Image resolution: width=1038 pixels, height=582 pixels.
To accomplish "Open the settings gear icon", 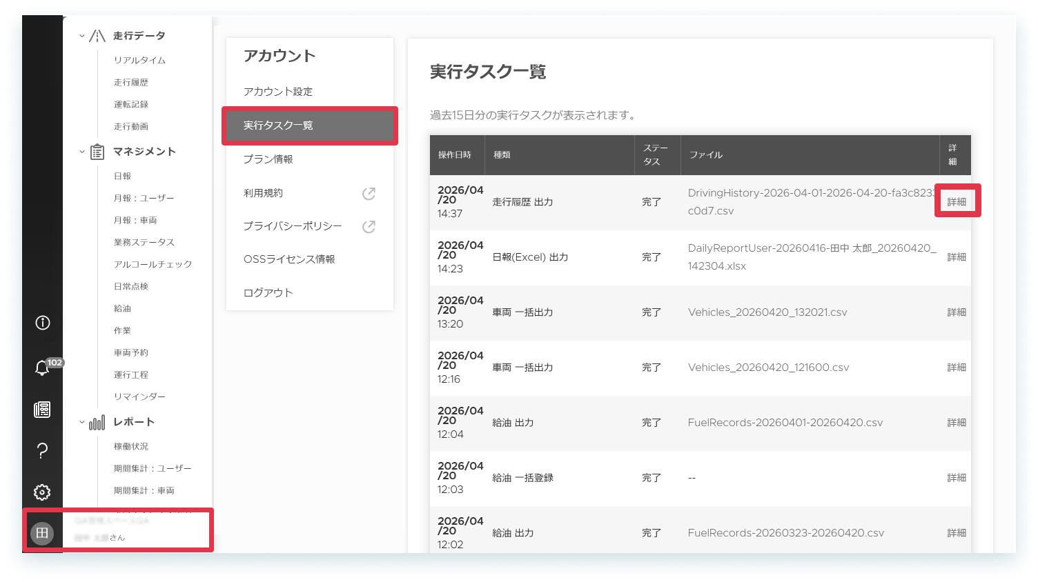I will (42, 492).
